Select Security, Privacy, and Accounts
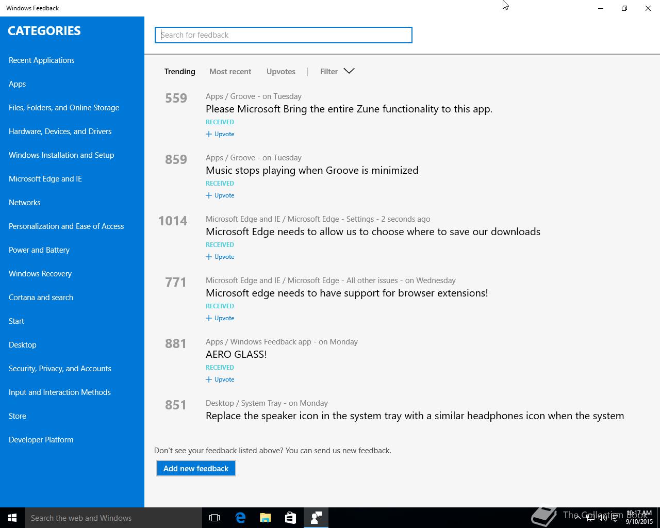This screenshot has height=528, width=660. (x=60, y=369)
